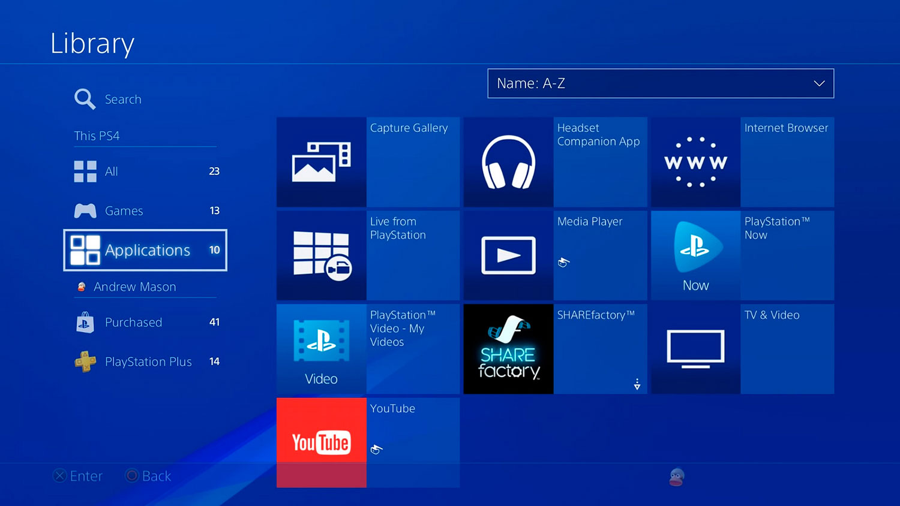Image resolution: width=900 pixels, height=506 pixels.
Task: Expand sort options with the chevron arrow
Action: [x=819, y=83]
